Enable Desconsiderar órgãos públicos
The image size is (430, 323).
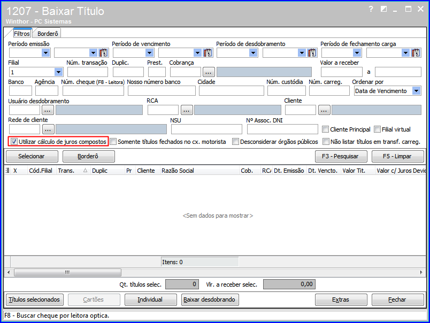[x=235, y=142]
